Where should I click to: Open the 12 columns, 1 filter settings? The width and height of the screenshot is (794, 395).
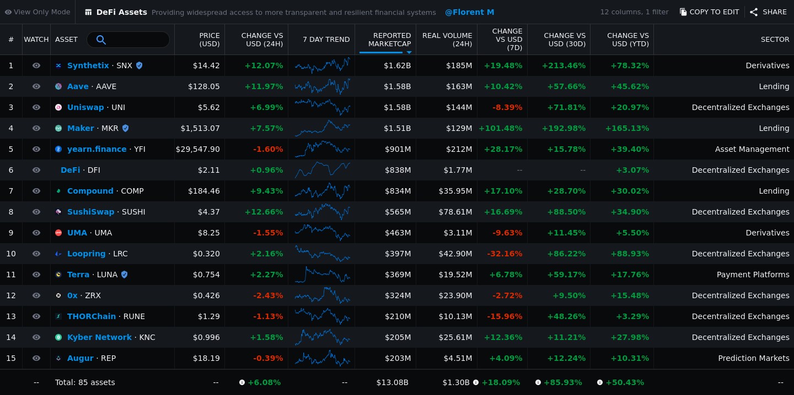[x=634, y=12]
